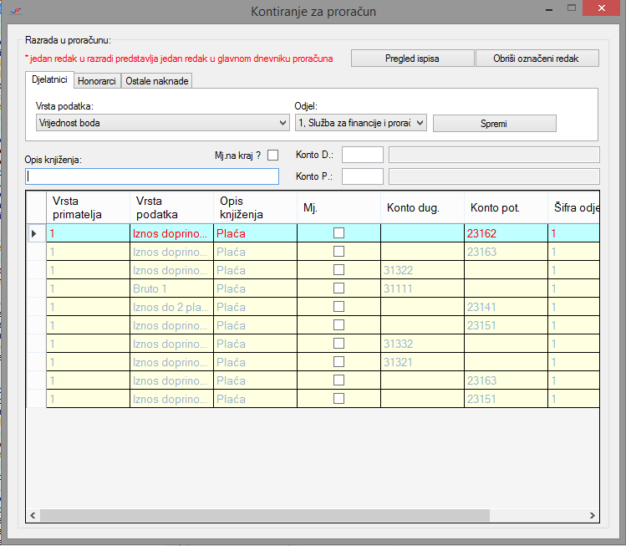Toggle the 'Mj.na kraj ?' checkbox

(272, 155)
